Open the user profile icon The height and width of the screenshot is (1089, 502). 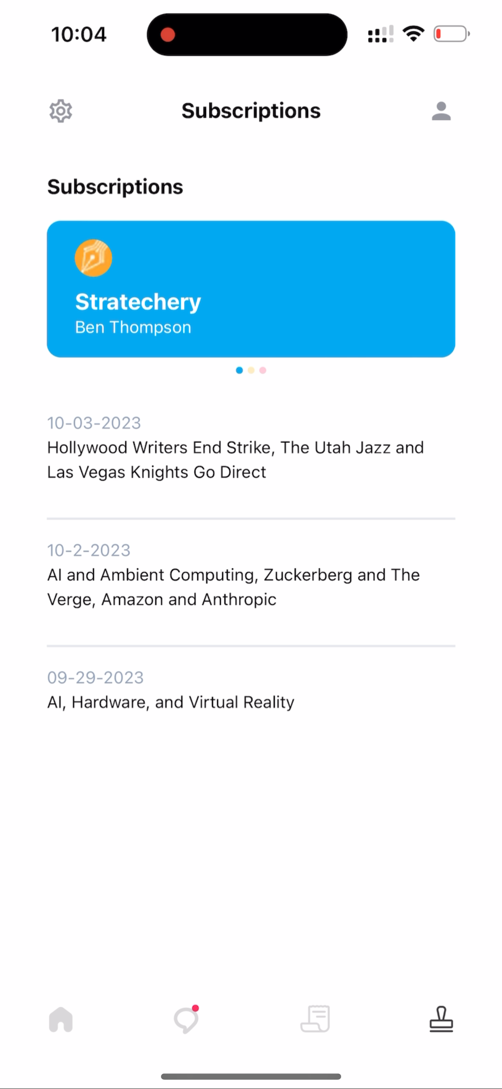coord(441,111)
